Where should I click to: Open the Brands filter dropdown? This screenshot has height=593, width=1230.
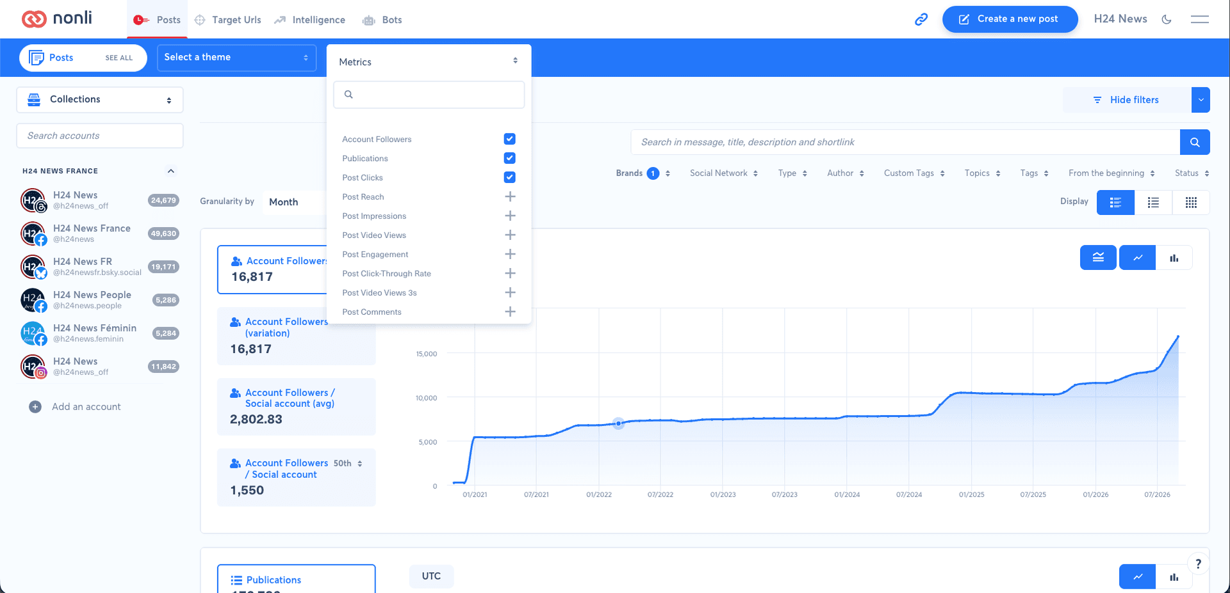(x=643, y=173)
